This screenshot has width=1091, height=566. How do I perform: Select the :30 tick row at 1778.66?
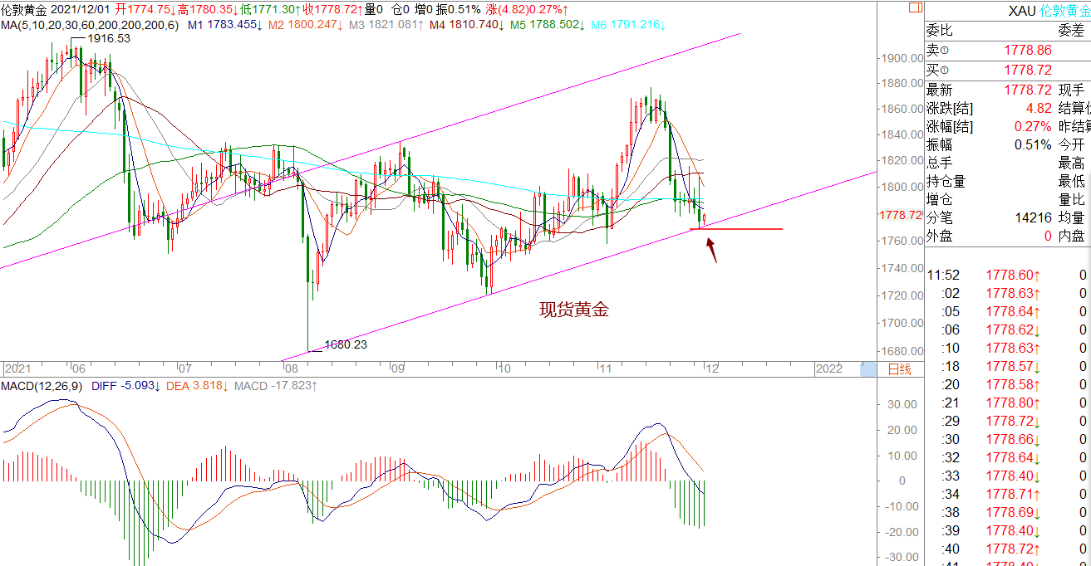[1008, 439]
